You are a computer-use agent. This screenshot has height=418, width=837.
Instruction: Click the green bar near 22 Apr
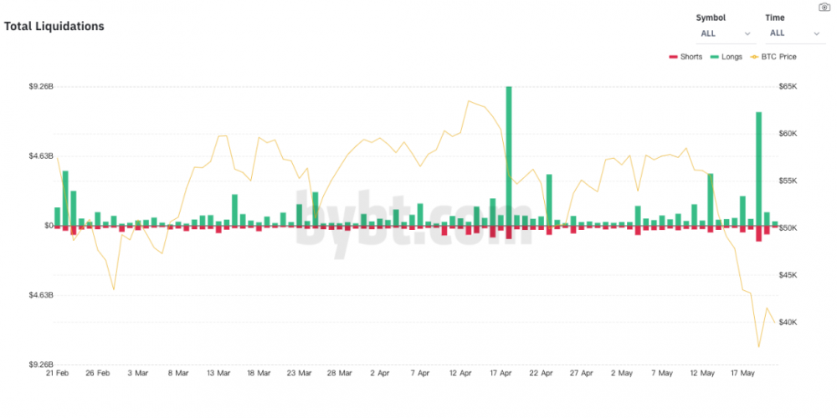coord(549,199)
